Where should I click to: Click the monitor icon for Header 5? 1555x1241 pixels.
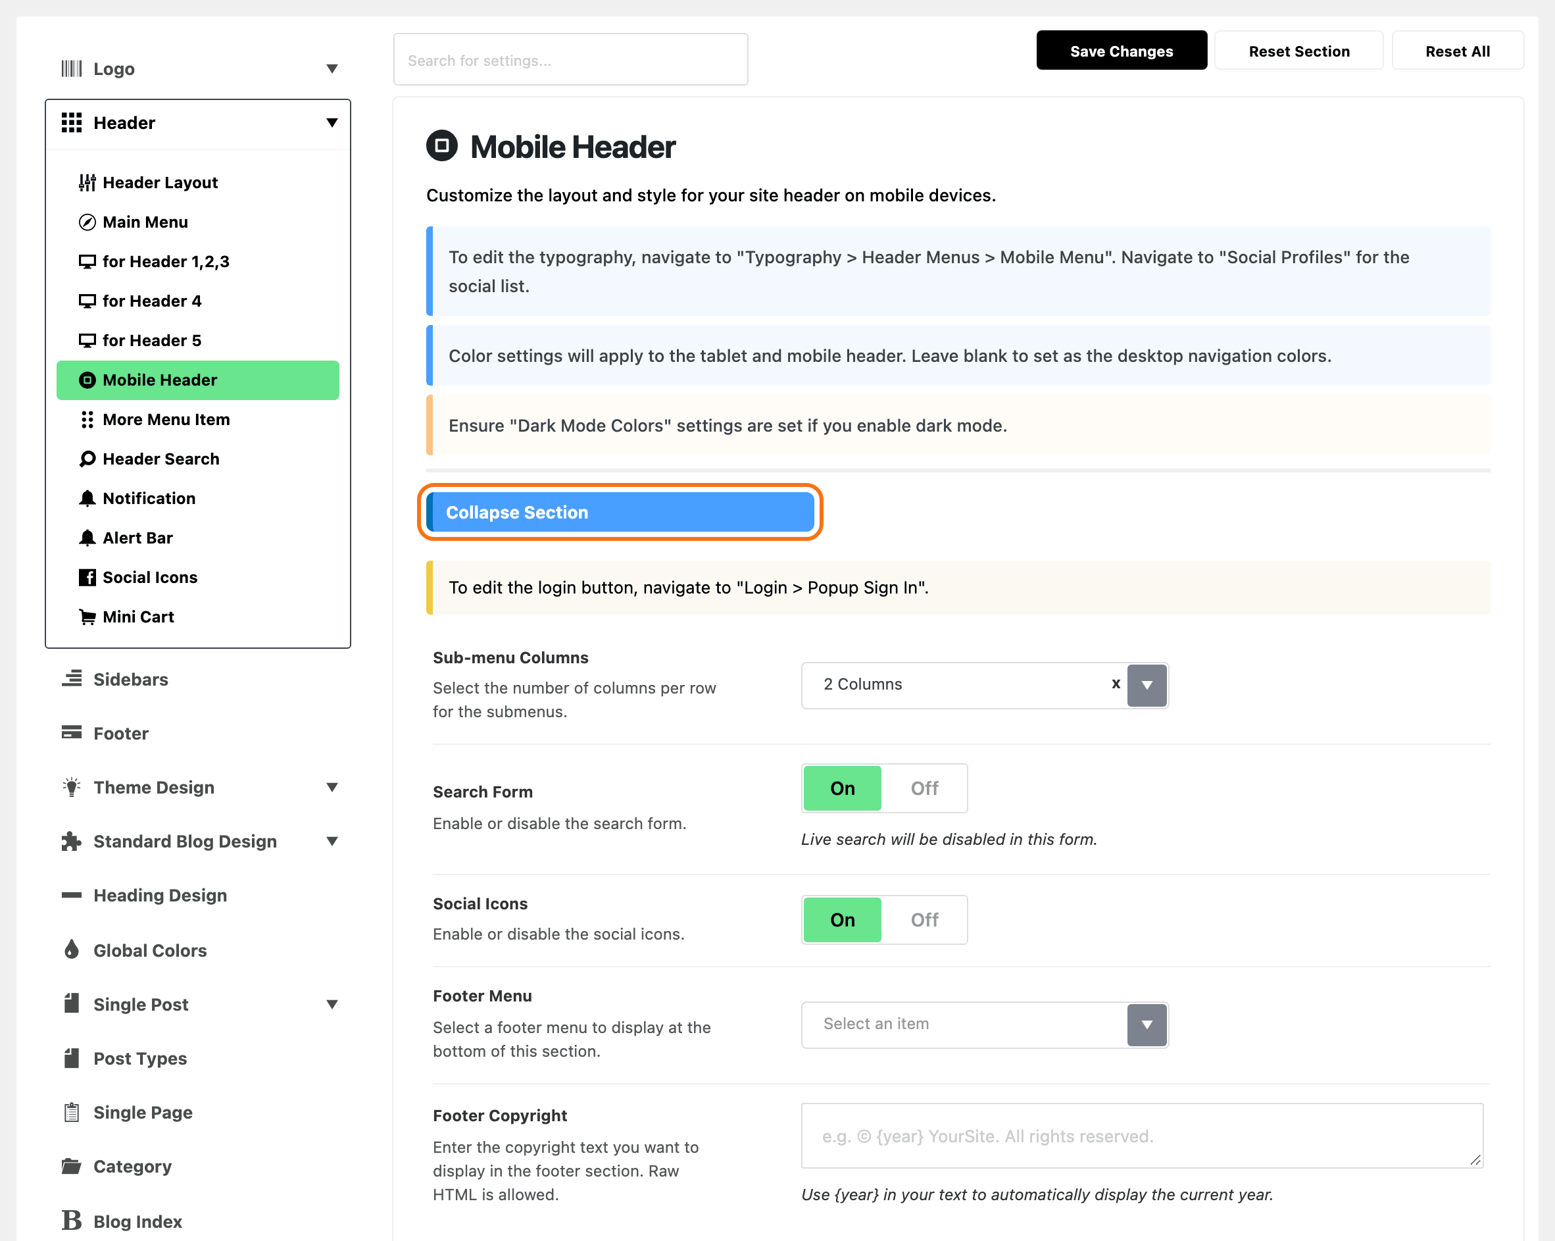coord(87,341)
